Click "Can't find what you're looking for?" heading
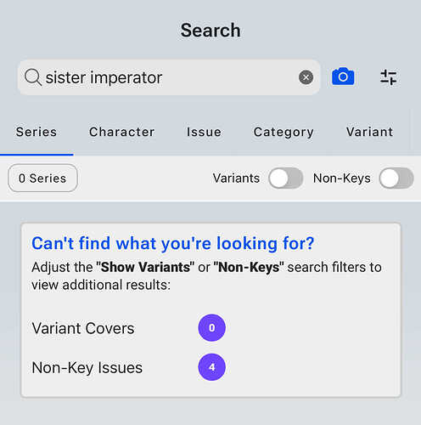Viewport: 421px width, 425px height. point(173,243)
